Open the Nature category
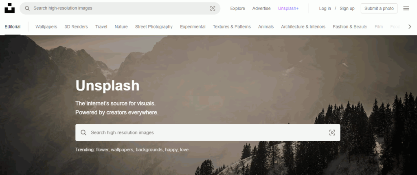This screenshot has width=417, height=175. (121, 27)
